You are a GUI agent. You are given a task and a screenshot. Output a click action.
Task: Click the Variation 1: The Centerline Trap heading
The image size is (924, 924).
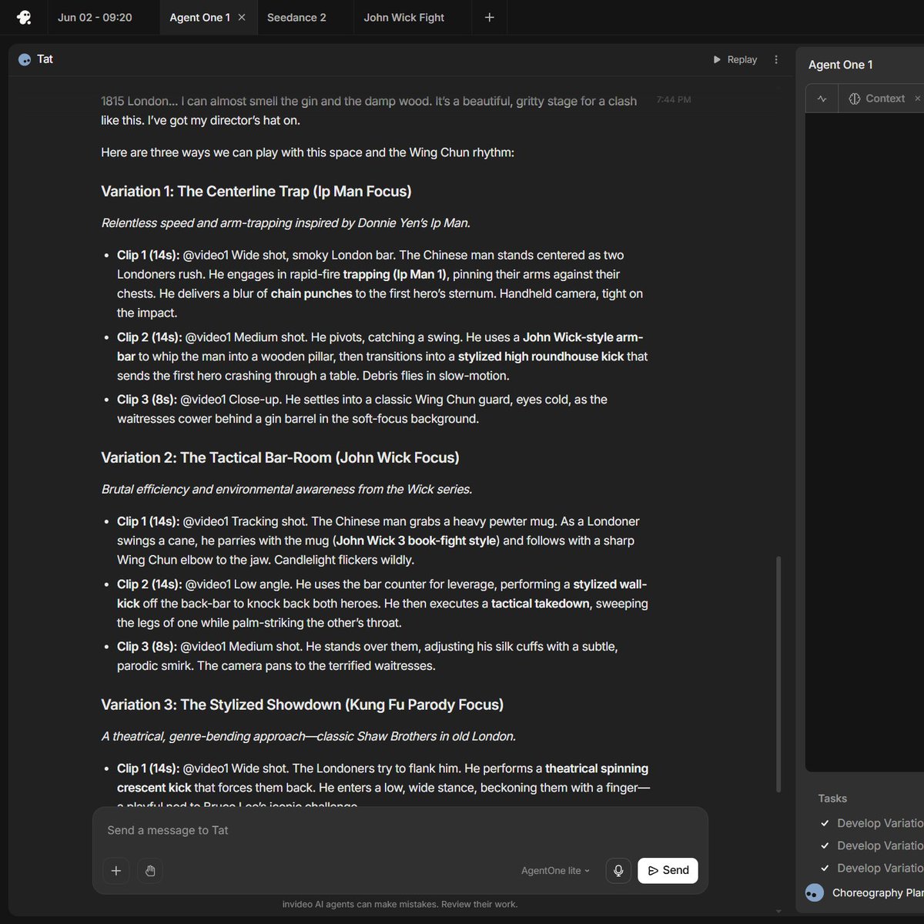click(x=256, y=192)
